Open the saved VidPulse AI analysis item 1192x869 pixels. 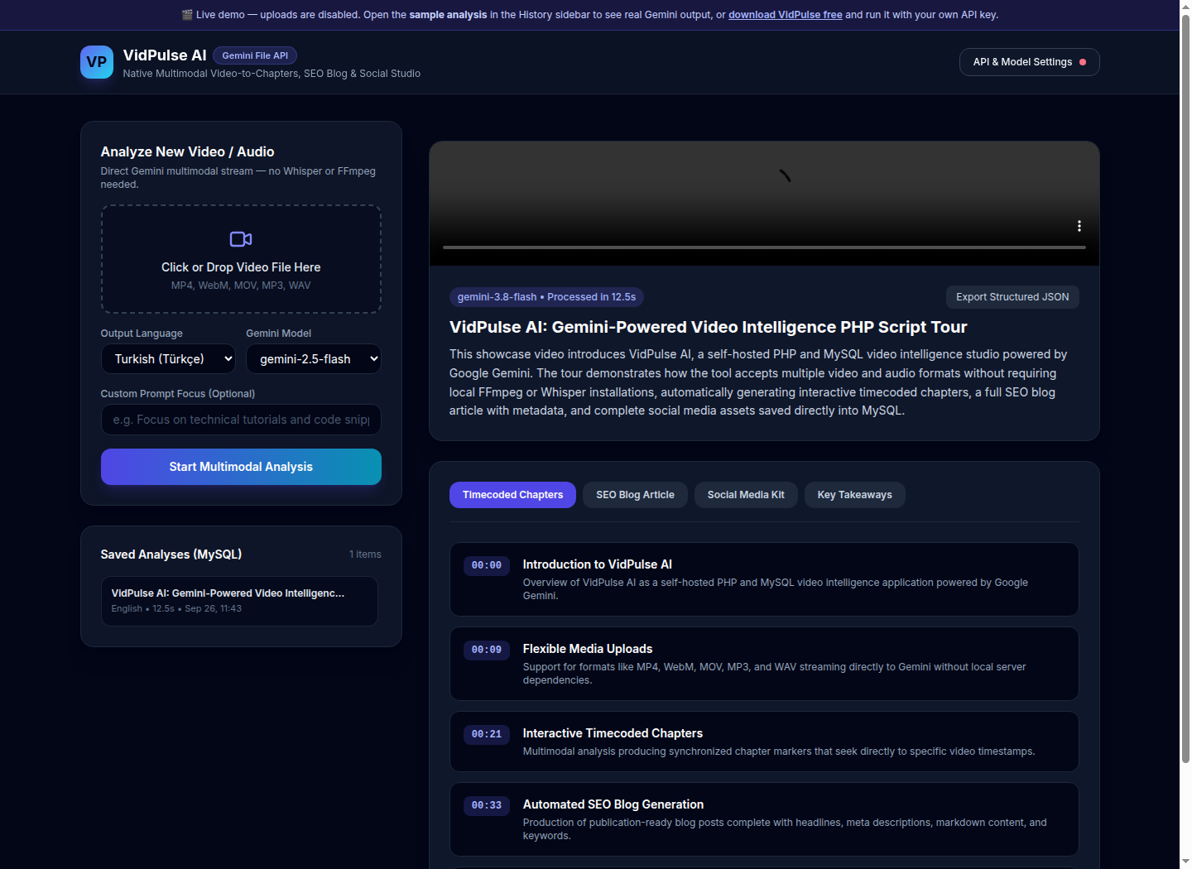pyautogui.click(x=239, y=601)
